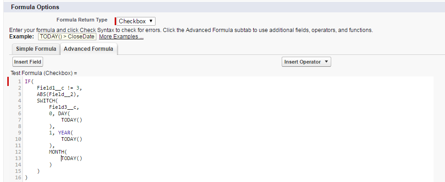Expand the Insert Operator dropdown
Viewport: 445px width, 182px height.
306,62
